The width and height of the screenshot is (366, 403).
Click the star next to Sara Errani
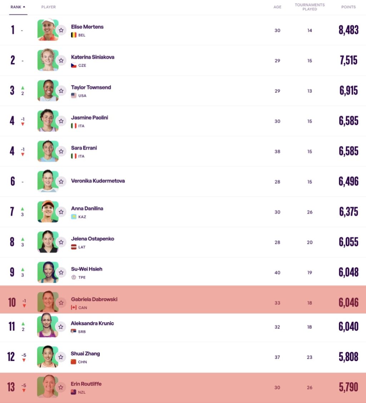tap(61, 151)
